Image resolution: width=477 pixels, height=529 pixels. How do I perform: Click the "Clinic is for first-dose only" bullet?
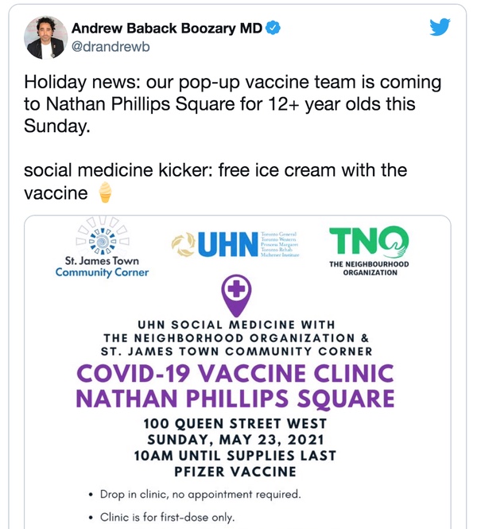point(168,516)
